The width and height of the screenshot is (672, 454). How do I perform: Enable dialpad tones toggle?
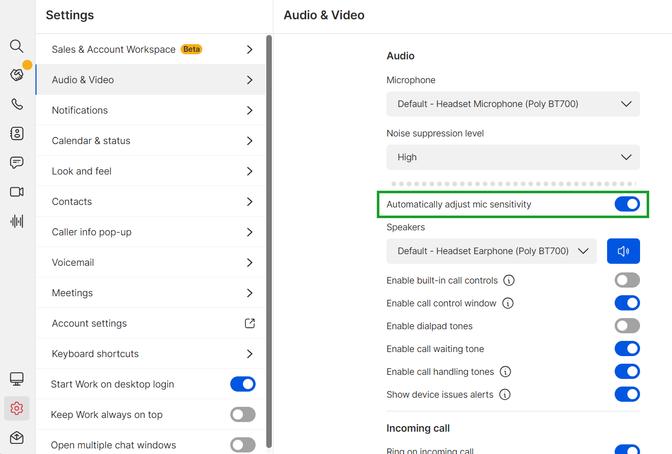pos(627,326)
